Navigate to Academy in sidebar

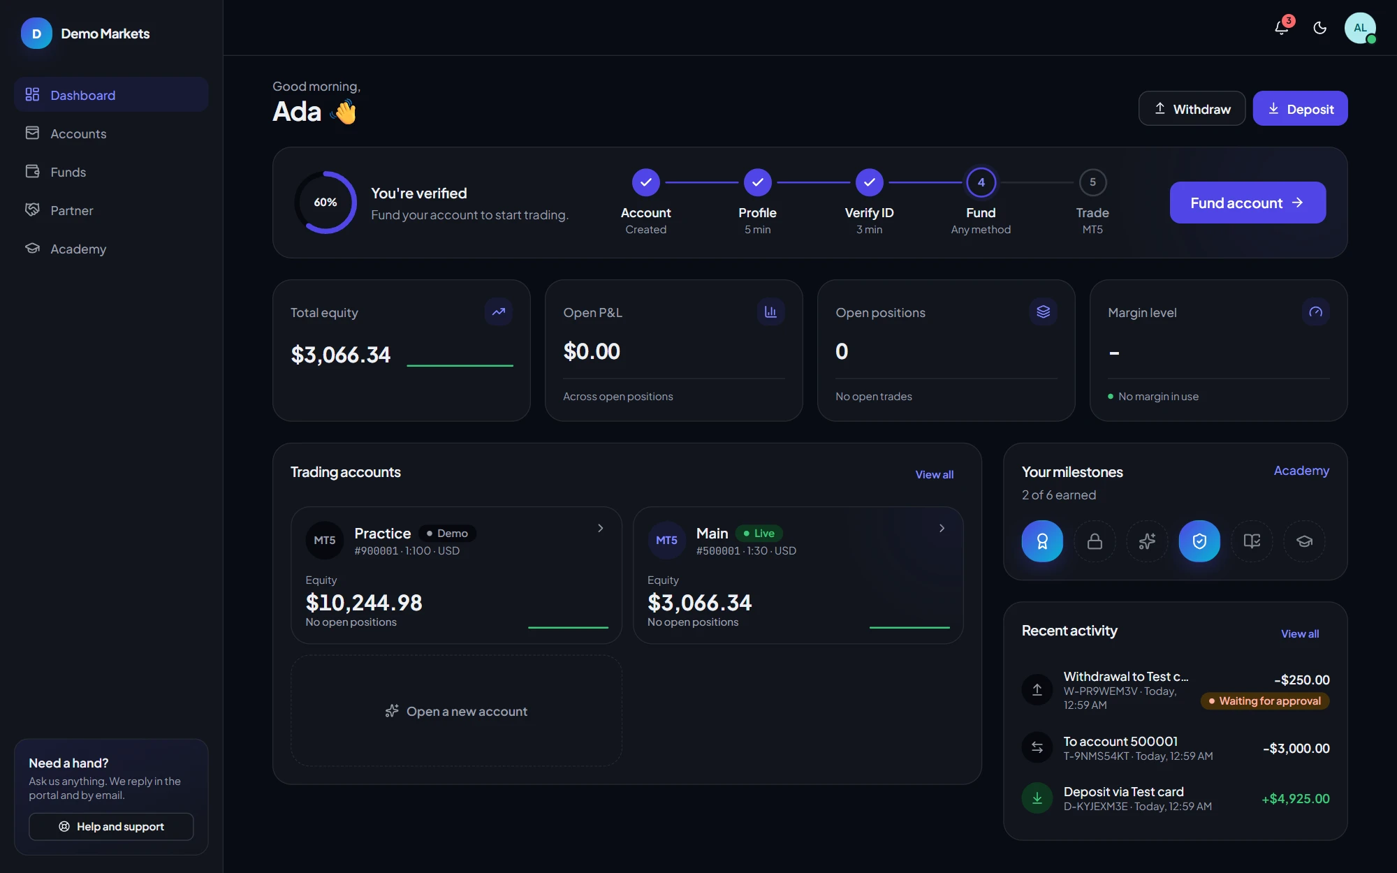coord(111,249)
